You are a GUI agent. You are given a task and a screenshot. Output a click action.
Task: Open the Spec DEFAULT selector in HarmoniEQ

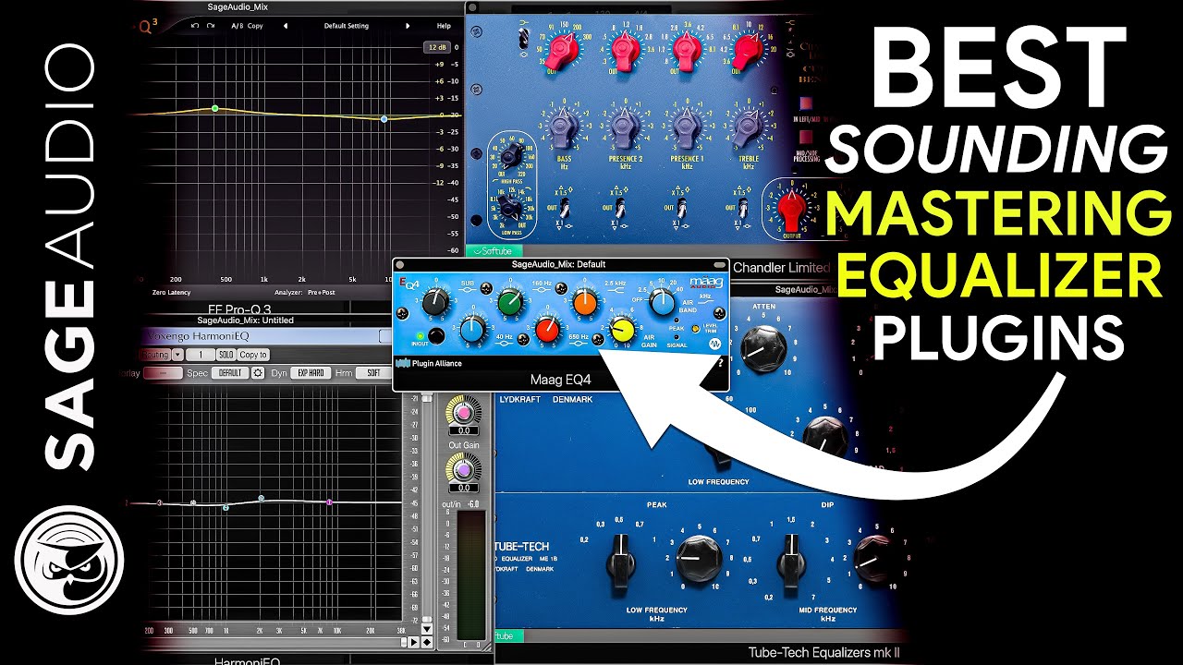pos(228,373)
